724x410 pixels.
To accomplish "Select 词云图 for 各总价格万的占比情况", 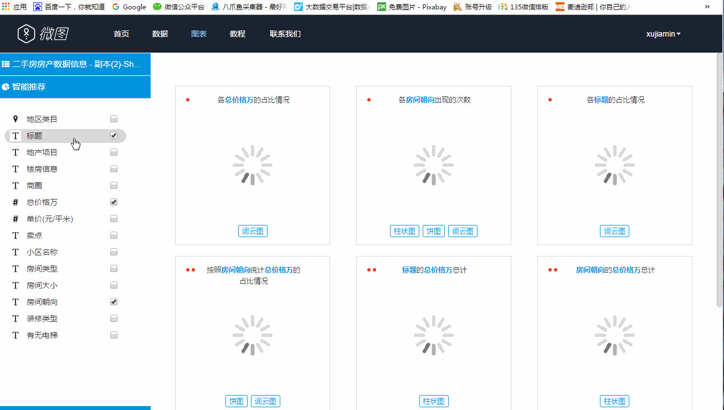I will (253, 231).
